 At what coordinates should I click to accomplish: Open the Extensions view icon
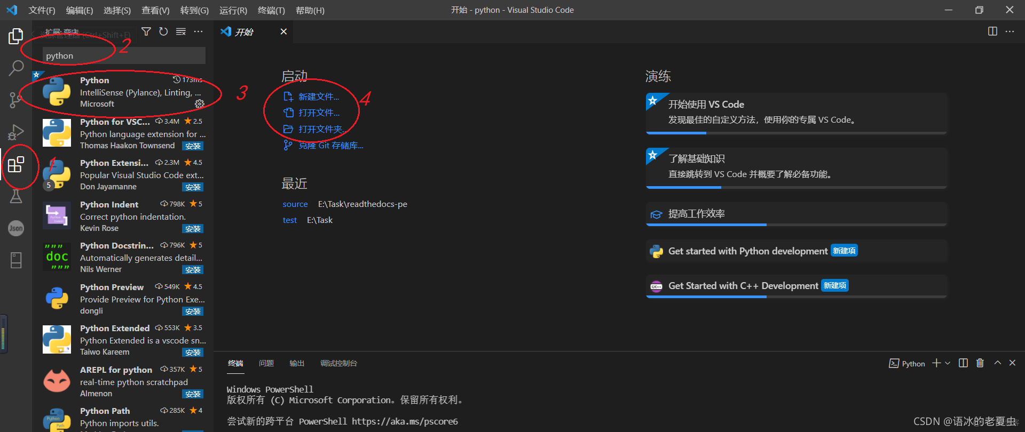pyautogui.click(x=16, y=164)
